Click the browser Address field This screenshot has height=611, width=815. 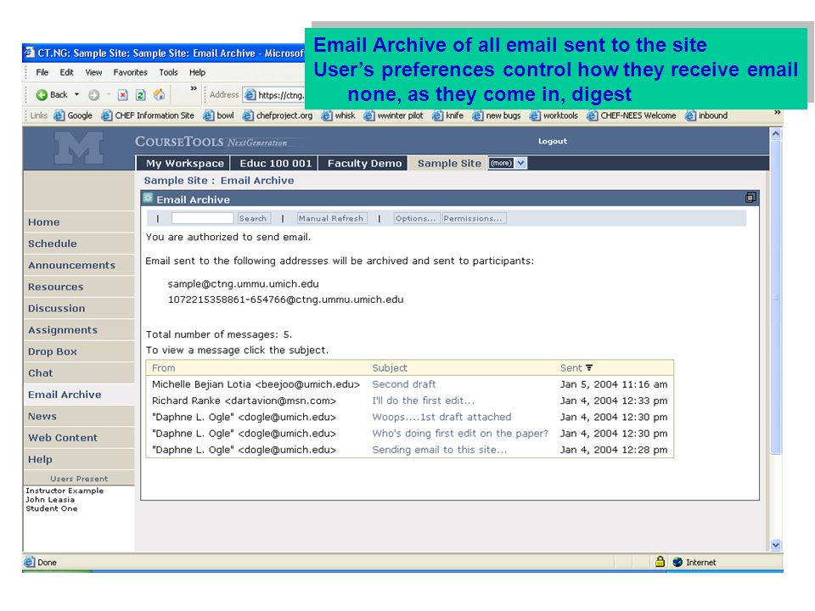point(274,94)
